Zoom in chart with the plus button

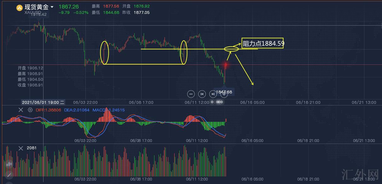click(x=224, y=94)
